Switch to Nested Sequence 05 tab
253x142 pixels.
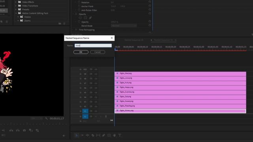point(134,40)
